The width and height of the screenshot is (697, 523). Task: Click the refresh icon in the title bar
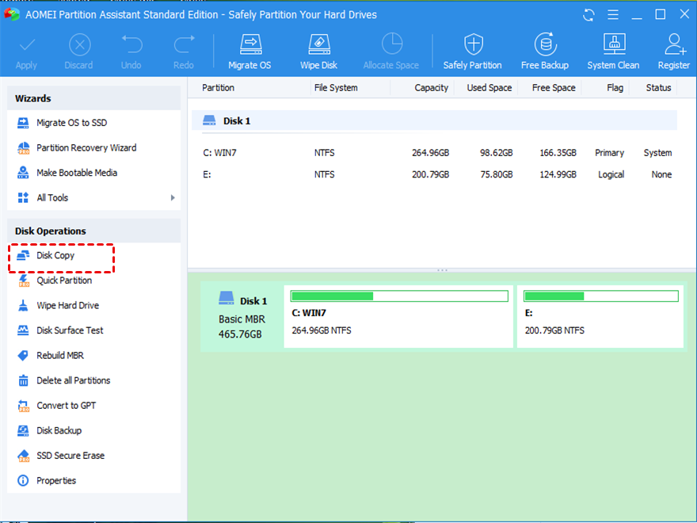[588, 15]
